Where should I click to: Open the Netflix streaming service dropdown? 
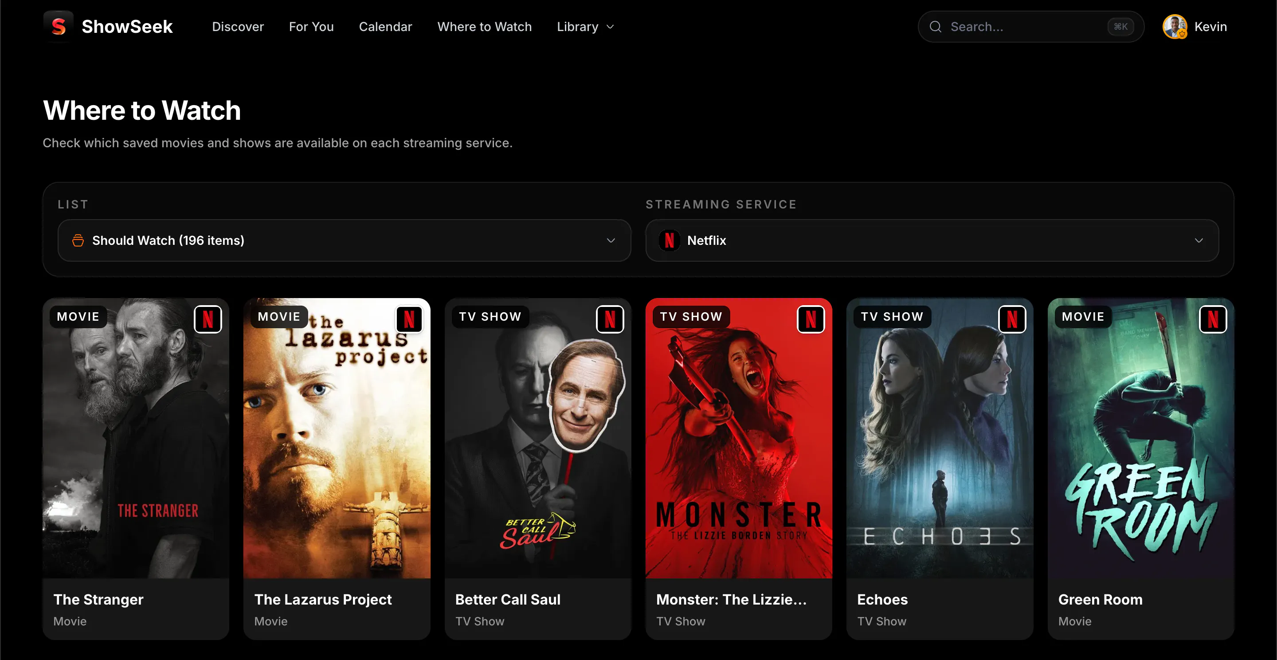(932, 240)
